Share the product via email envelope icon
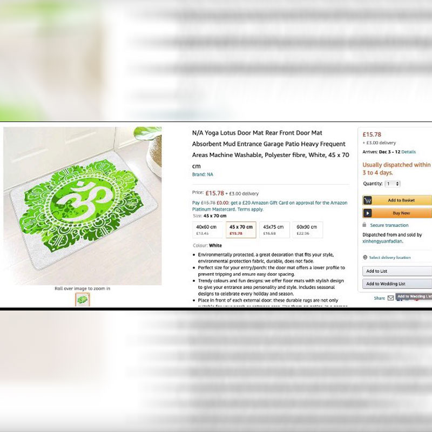 point(390,298)
